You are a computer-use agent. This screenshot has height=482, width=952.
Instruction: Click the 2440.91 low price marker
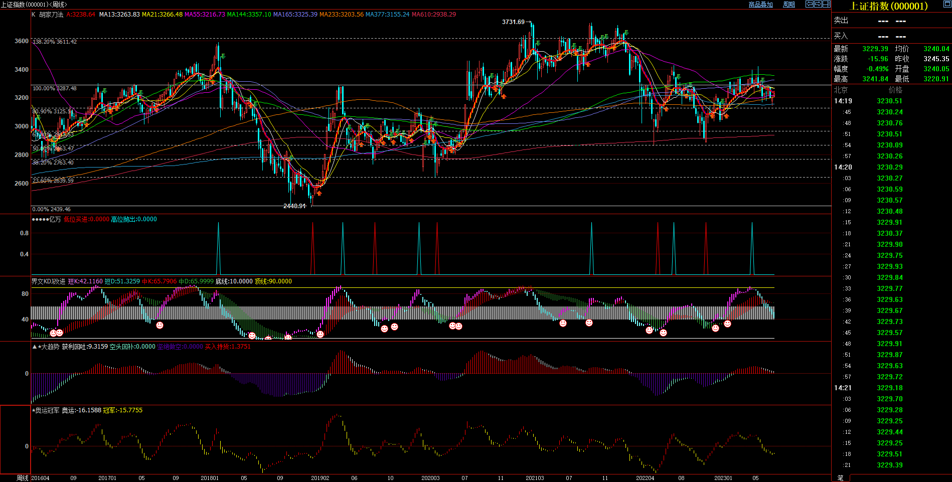pos(294,206)
